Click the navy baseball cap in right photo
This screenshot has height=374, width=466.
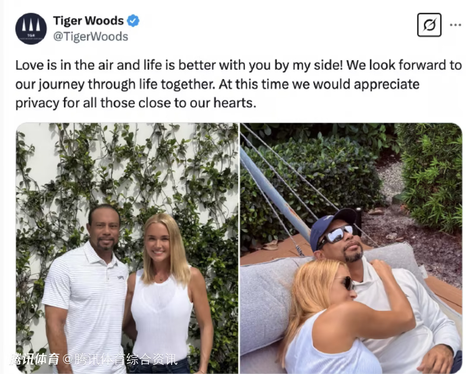coord(331,226)
